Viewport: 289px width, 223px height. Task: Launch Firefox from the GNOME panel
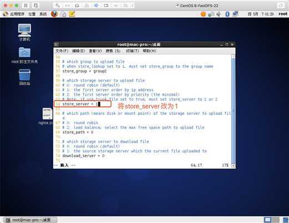[x=54, y=14]
